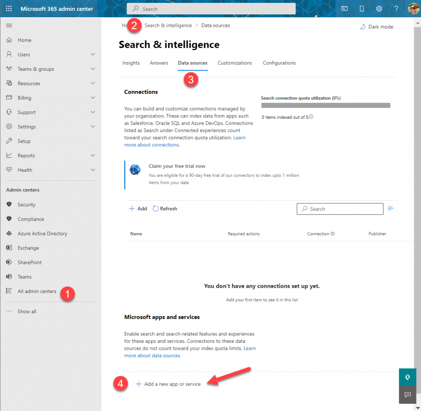Click the search connection quota utilization bar
This screenshot has height=411, width=421.
coord(326,106)
